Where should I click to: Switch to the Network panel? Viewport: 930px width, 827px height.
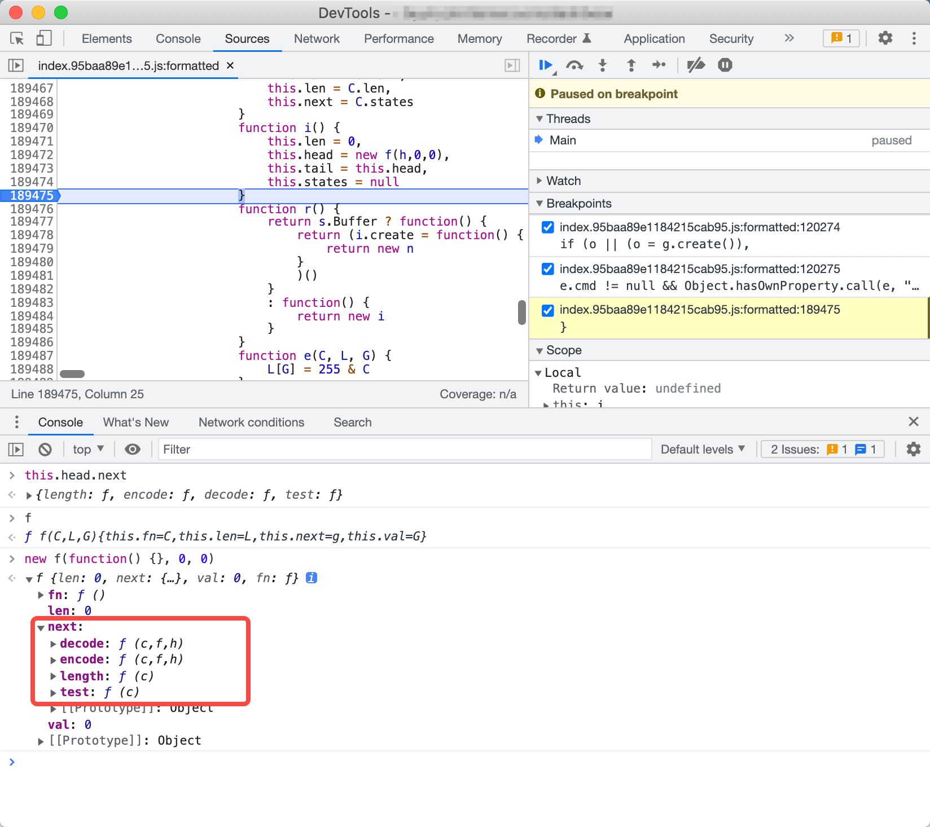(x=316, y=38)
